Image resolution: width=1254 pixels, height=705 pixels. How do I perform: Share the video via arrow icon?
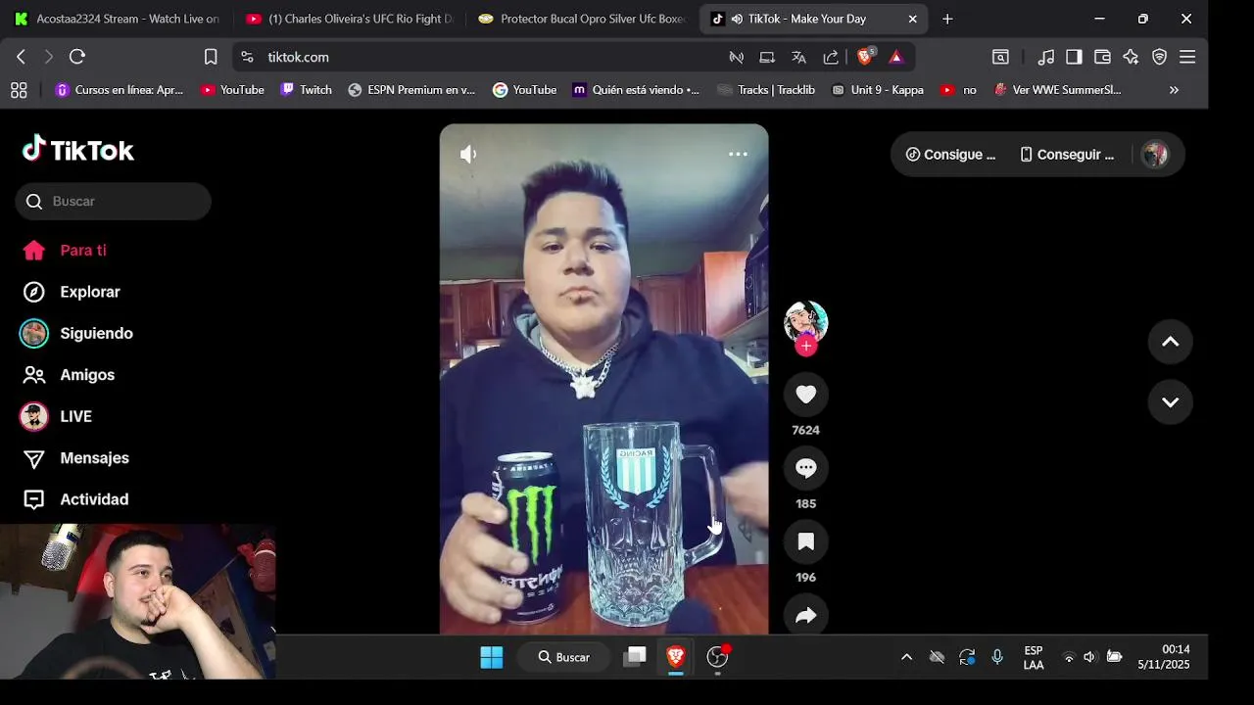coord(806,615)
